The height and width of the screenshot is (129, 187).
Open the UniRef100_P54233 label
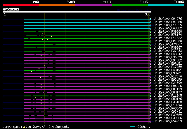pos(168,121)
